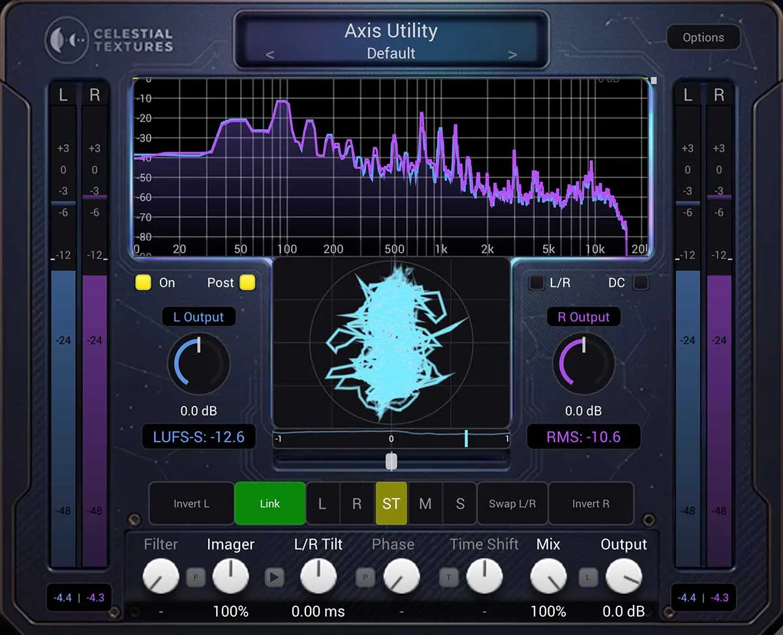
Task: Disable the green Link button
Action: 269,503
